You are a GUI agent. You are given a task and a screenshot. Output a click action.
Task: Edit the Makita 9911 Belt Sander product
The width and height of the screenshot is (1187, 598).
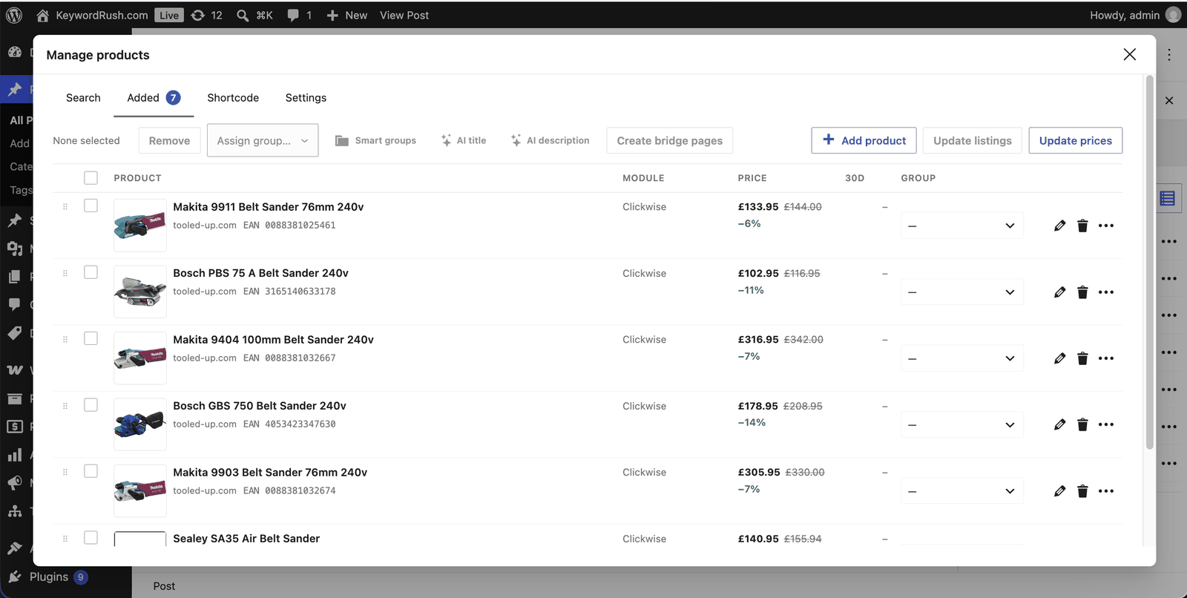point(1059,226)
